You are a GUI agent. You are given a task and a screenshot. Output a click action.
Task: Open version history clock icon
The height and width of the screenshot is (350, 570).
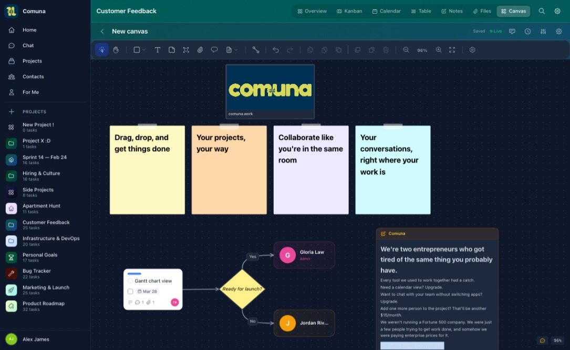[527, 31]
